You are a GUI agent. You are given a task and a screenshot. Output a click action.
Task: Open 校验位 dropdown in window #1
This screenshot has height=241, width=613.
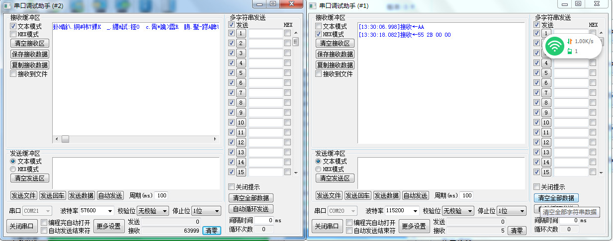coord(458,211)
